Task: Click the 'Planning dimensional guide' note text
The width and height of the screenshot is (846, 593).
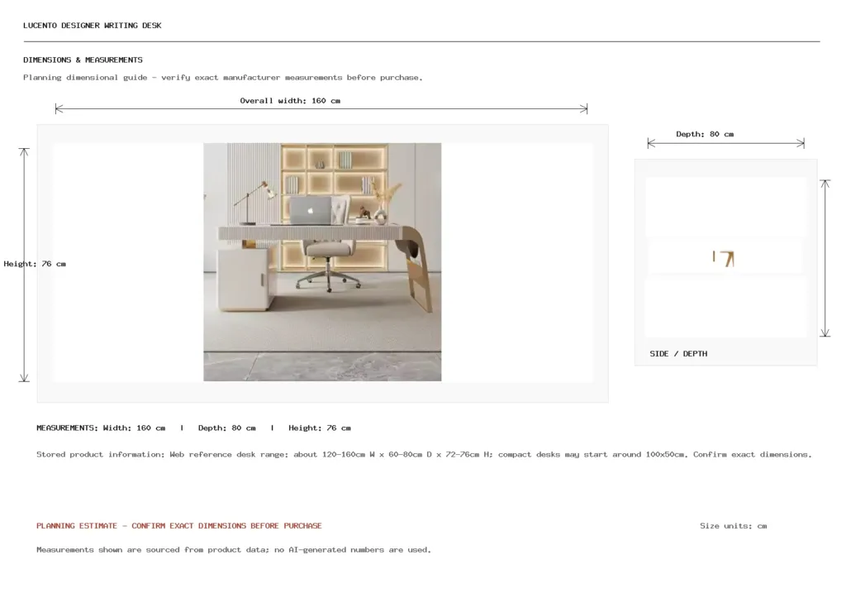Action: pyautogui.click(x=223, y=77)
